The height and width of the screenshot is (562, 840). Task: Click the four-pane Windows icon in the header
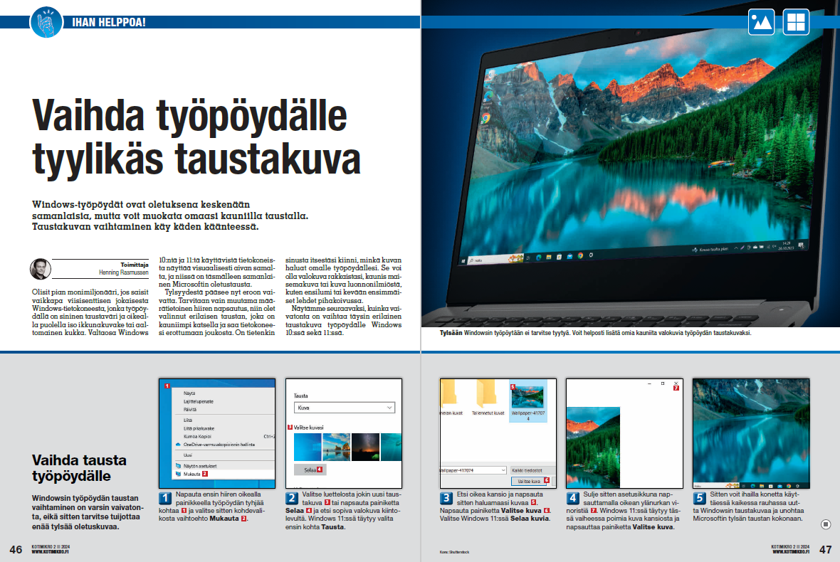coord(796,22)
